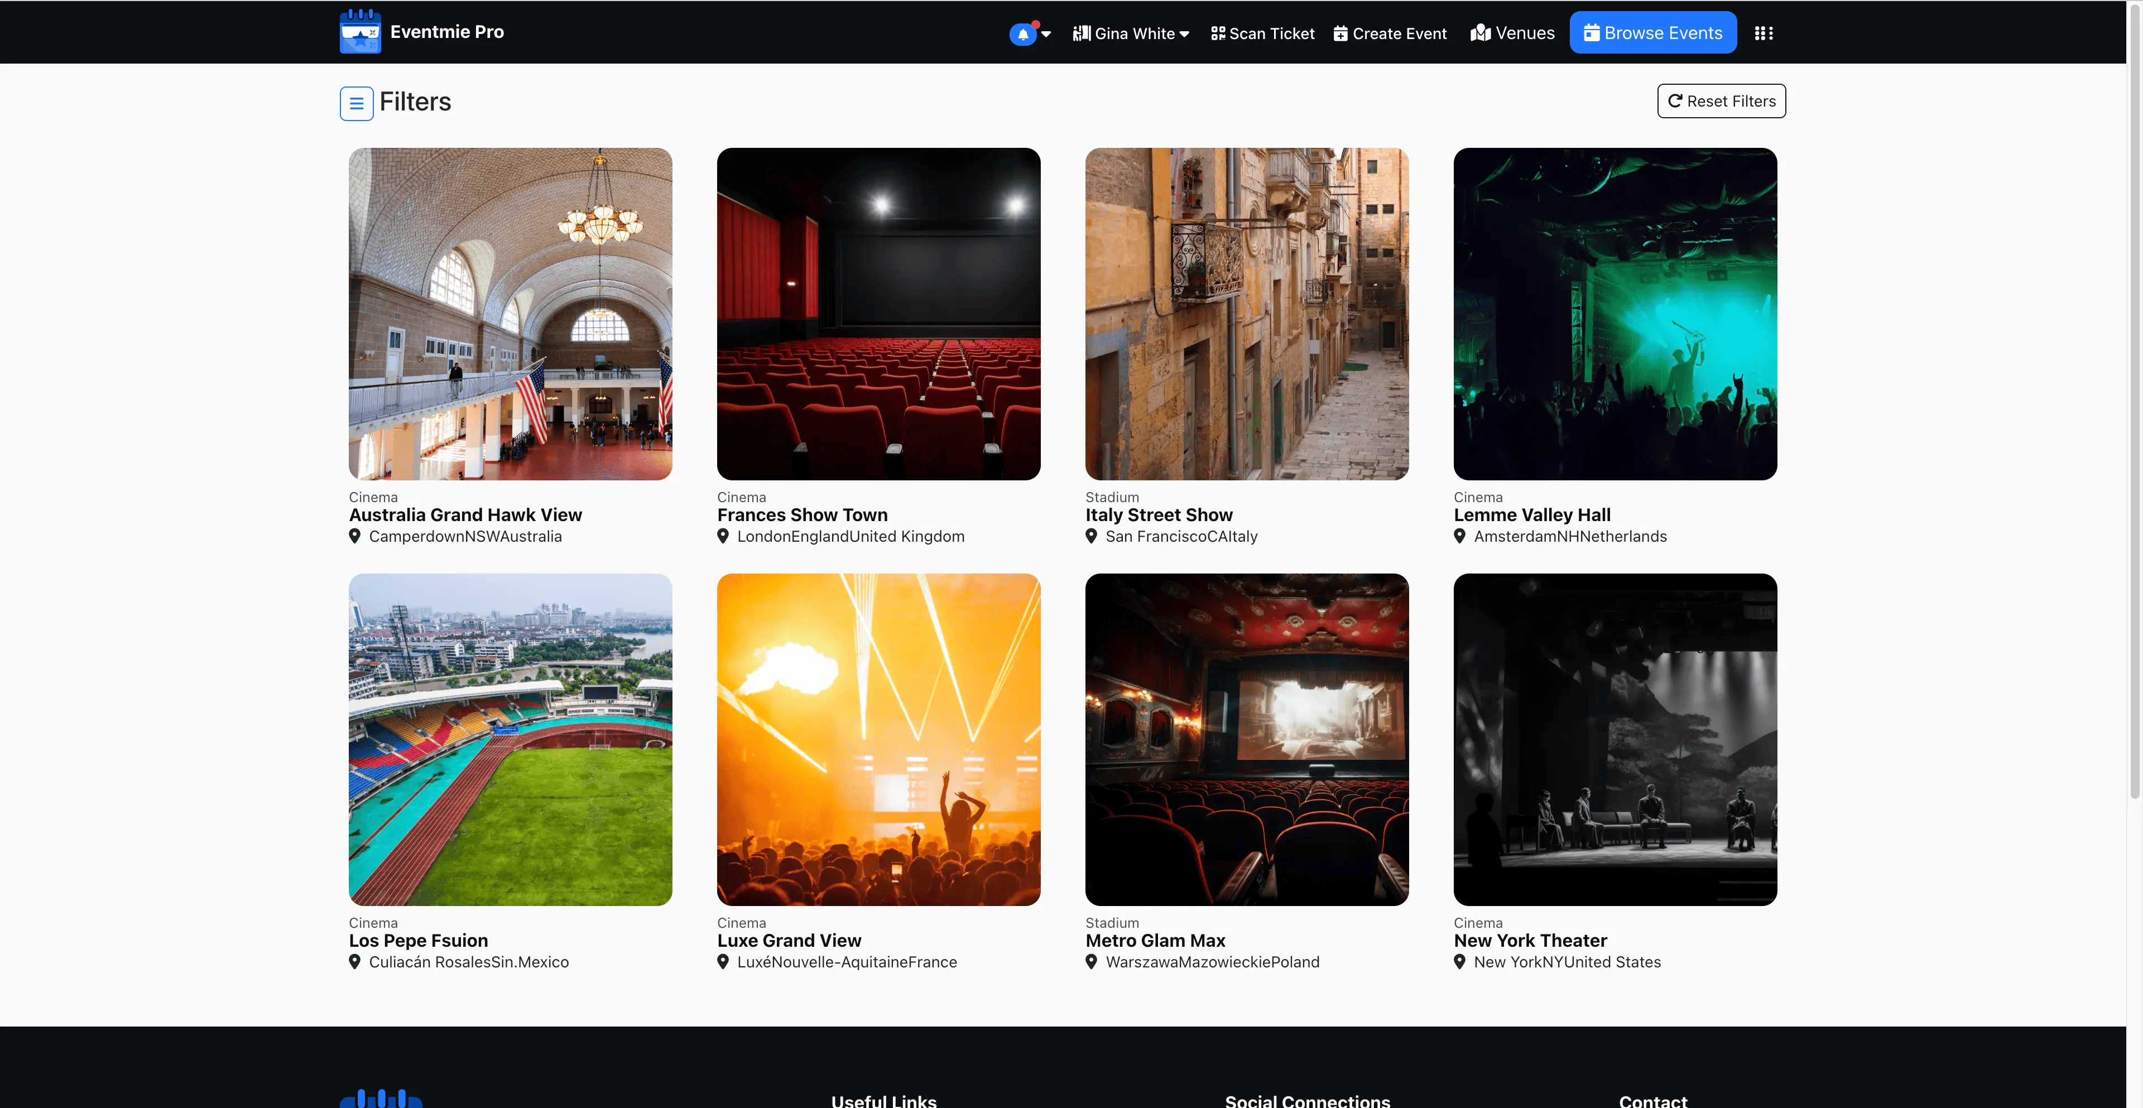The width and height of the screenshot is (2143, 1108).
Task: Open the Italy Street Show title link
Action: (x=1158, y=515)
